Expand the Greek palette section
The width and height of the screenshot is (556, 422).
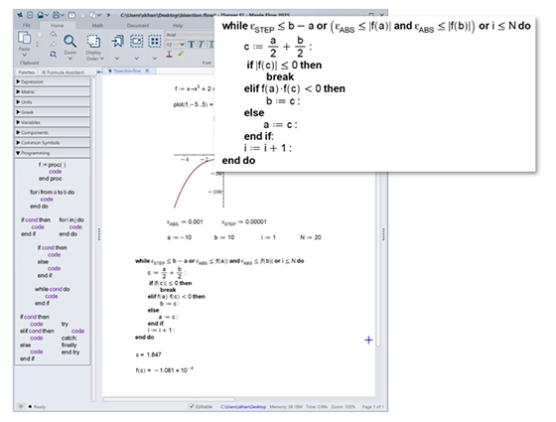(52, 112)
